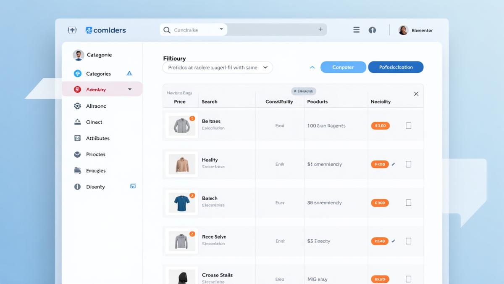Click the Proctes sidebar icon
The width and height of the screenshot is (504, 284).
[x=77, y=154]
